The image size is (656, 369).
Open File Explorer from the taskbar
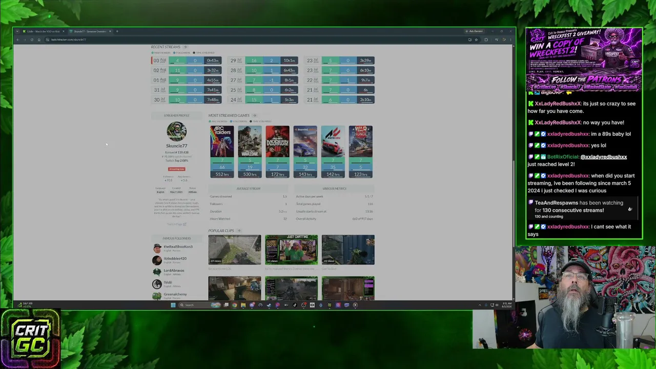coord(243,305)
